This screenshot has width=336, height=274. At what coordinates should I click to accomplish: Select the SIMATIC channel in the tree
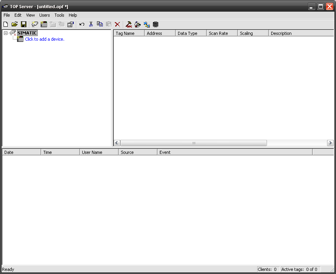click(x=27, y=33)
